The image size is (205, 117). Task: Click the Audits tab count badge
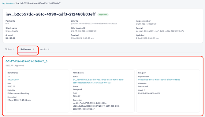49,49
